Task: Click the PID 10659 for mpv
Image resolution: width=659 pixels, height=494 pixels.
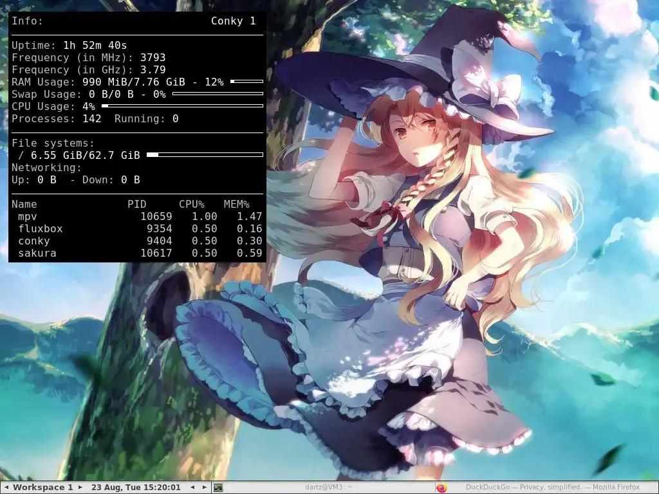Action: pyautogui.click(x=156, y=216)
